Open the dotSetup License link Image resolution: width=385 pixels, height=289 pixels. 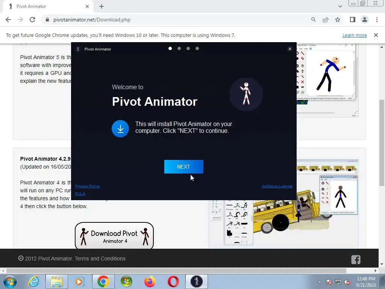pyautogui.click(x=277, y=186)
